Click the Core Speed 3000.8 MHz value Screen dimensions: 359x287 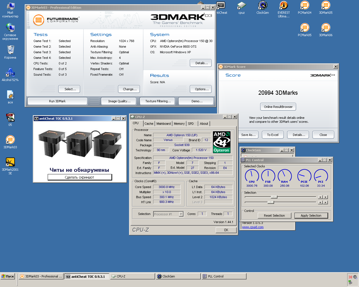tap(167, 187)
